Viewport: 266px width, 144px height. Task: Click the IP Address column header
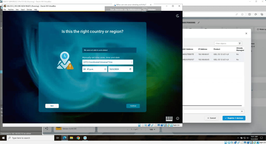[203, 49]
